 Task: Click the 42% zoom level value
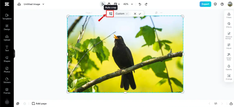[x=126, y=4]
